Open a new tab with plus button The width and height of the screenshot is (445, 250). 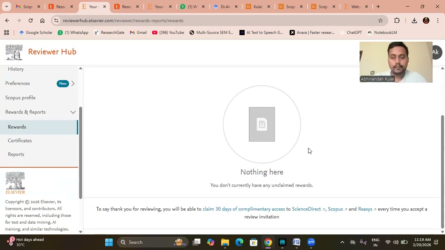pos(378,7)
